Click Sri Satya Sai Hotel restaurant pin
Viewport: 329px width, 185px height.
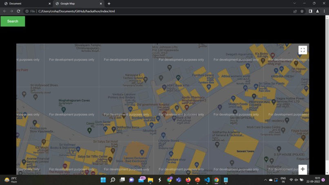[113, 151]
